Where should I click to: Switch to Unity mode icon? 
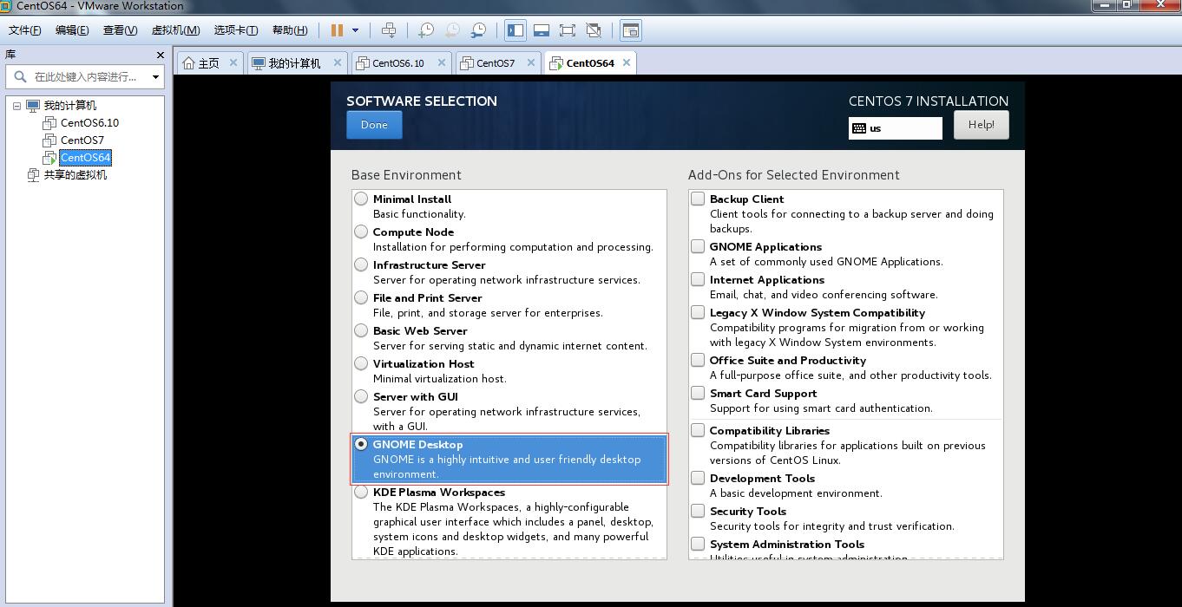[x=594, y=30]
